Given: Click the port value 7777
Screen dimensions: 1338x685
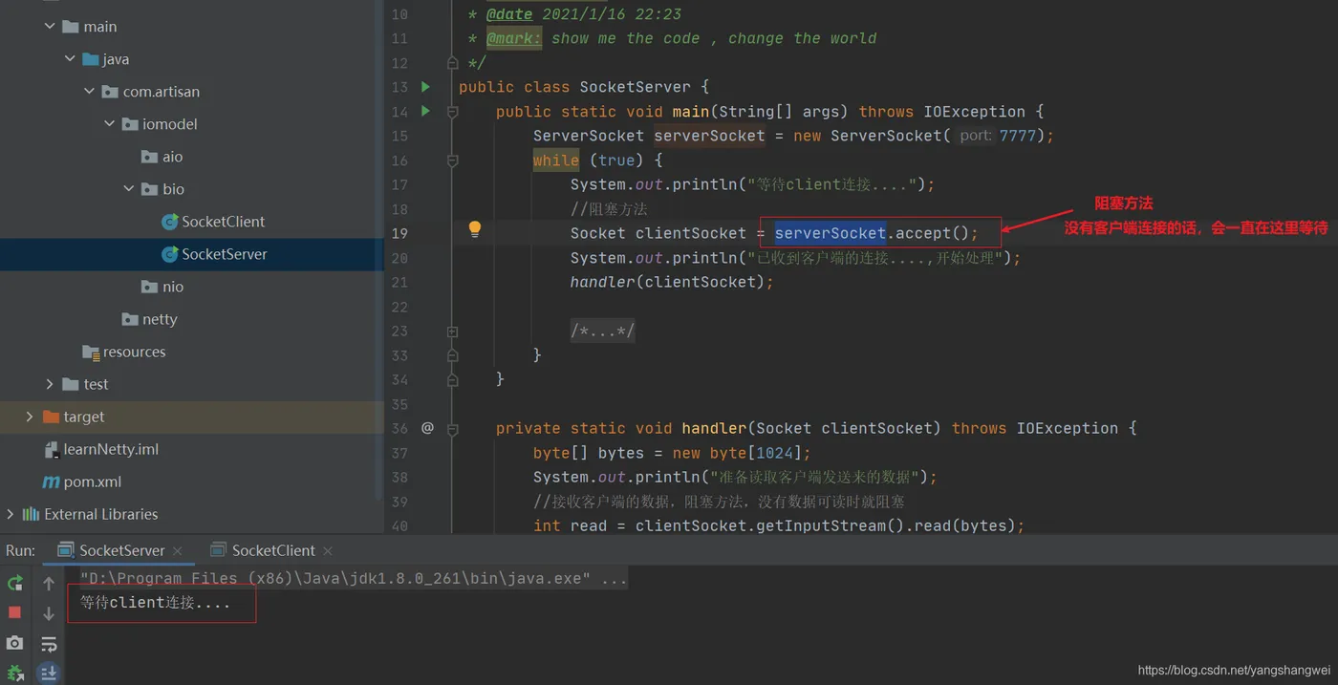Looking at the screenshot, I should [x=1017, y=136].
